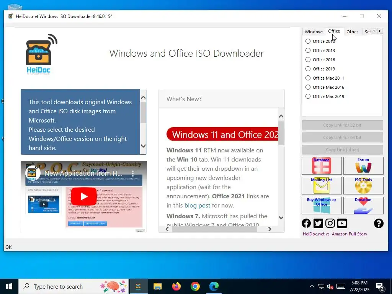Select the Office 2016 radio button
The width and height of the screenshot is (392, 294).
[x=308, y=59]
